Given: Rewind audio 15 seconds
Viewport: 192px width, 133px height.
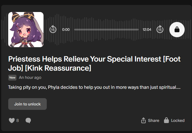Looking at the screenshot, I should pyautogui.click(x=53, y=29).
